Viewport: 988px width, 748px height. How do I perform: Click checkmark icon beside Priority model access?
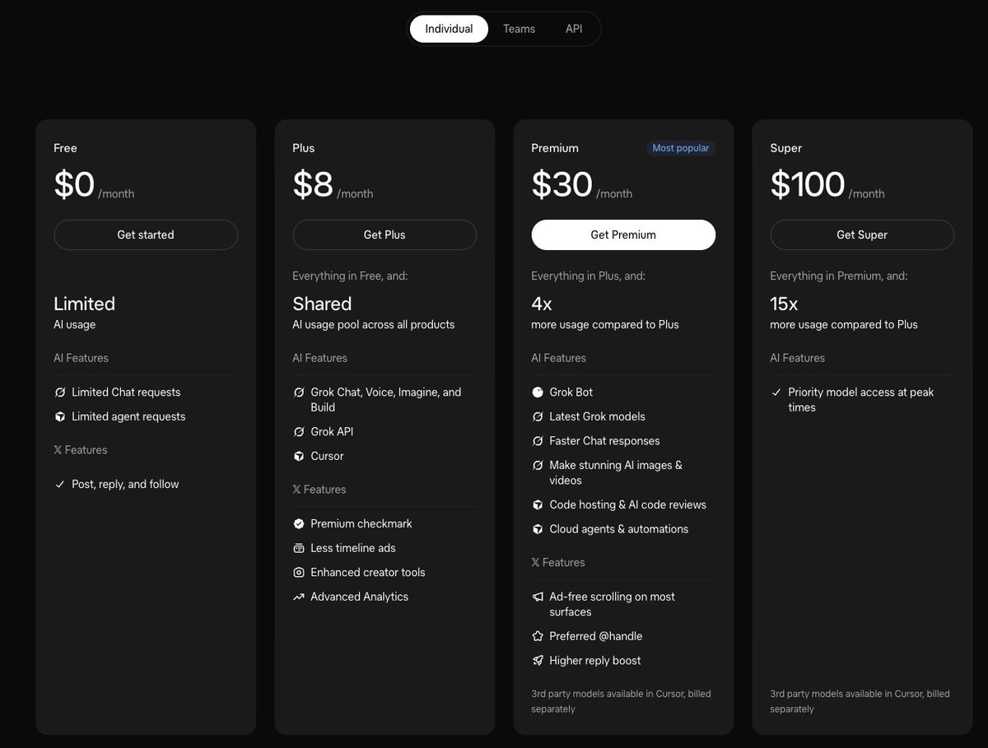(776, 393)
